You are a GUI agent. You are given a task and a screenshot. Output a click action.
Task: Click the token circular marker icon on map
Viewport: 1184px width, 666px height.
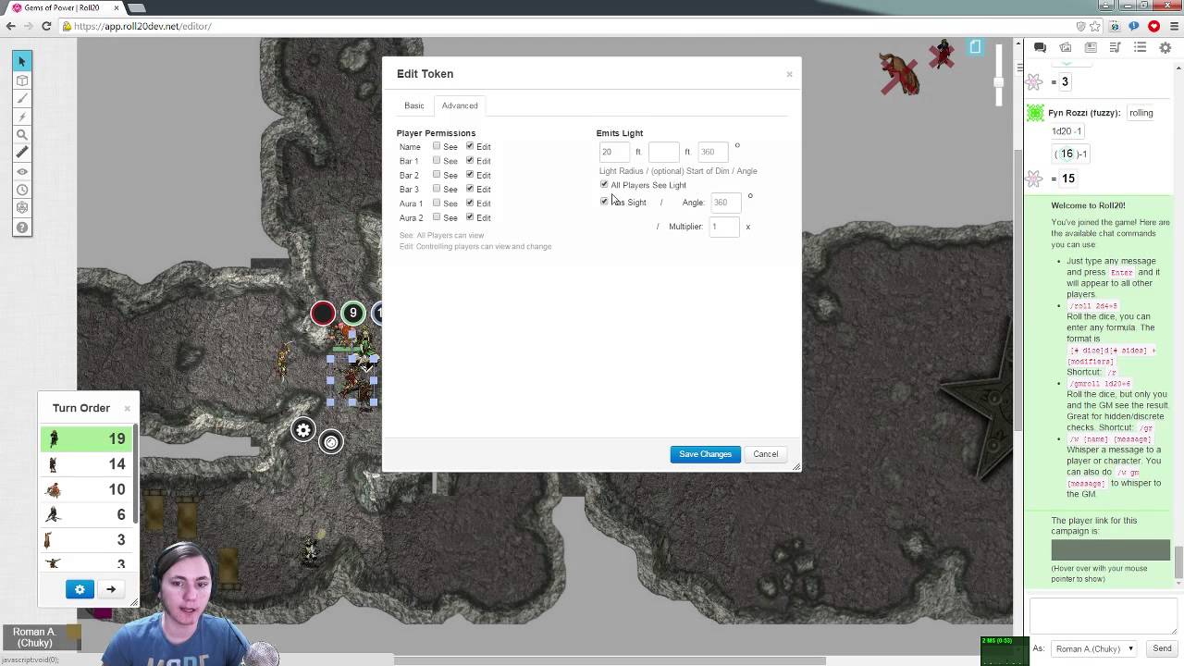point(331,442)
